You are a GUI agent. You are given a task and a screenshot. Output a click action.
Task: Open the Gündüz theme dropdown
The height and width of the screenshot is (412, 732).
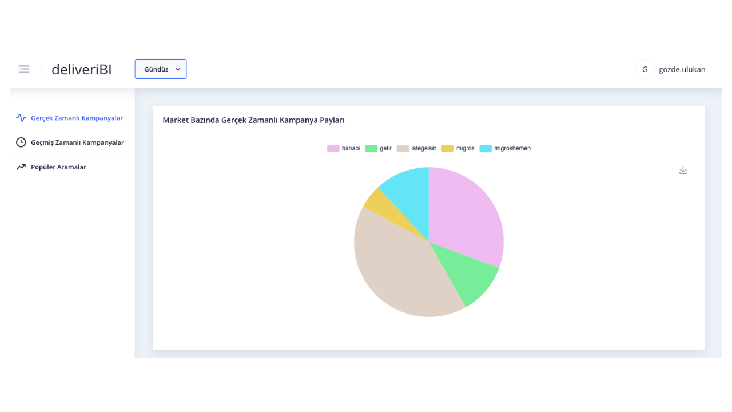pyautogui.click(x=160, y=69)
